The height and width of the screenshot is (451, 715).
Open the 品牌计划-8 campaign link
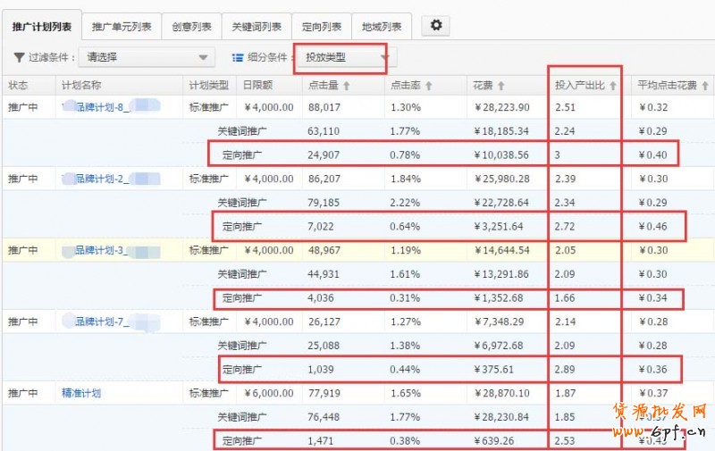pyautogui.click(x=103, y=107)
